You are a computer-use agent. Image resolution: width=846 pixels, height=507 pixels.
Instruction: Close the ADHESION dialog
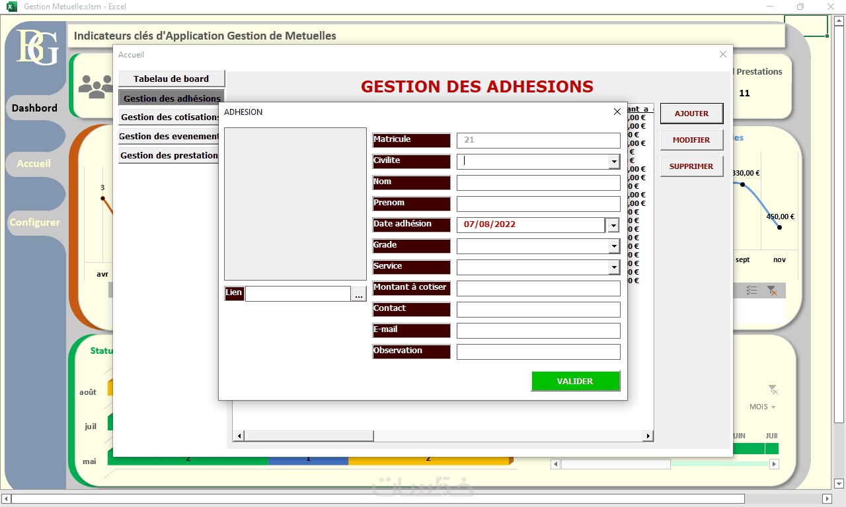pos(617,112)
